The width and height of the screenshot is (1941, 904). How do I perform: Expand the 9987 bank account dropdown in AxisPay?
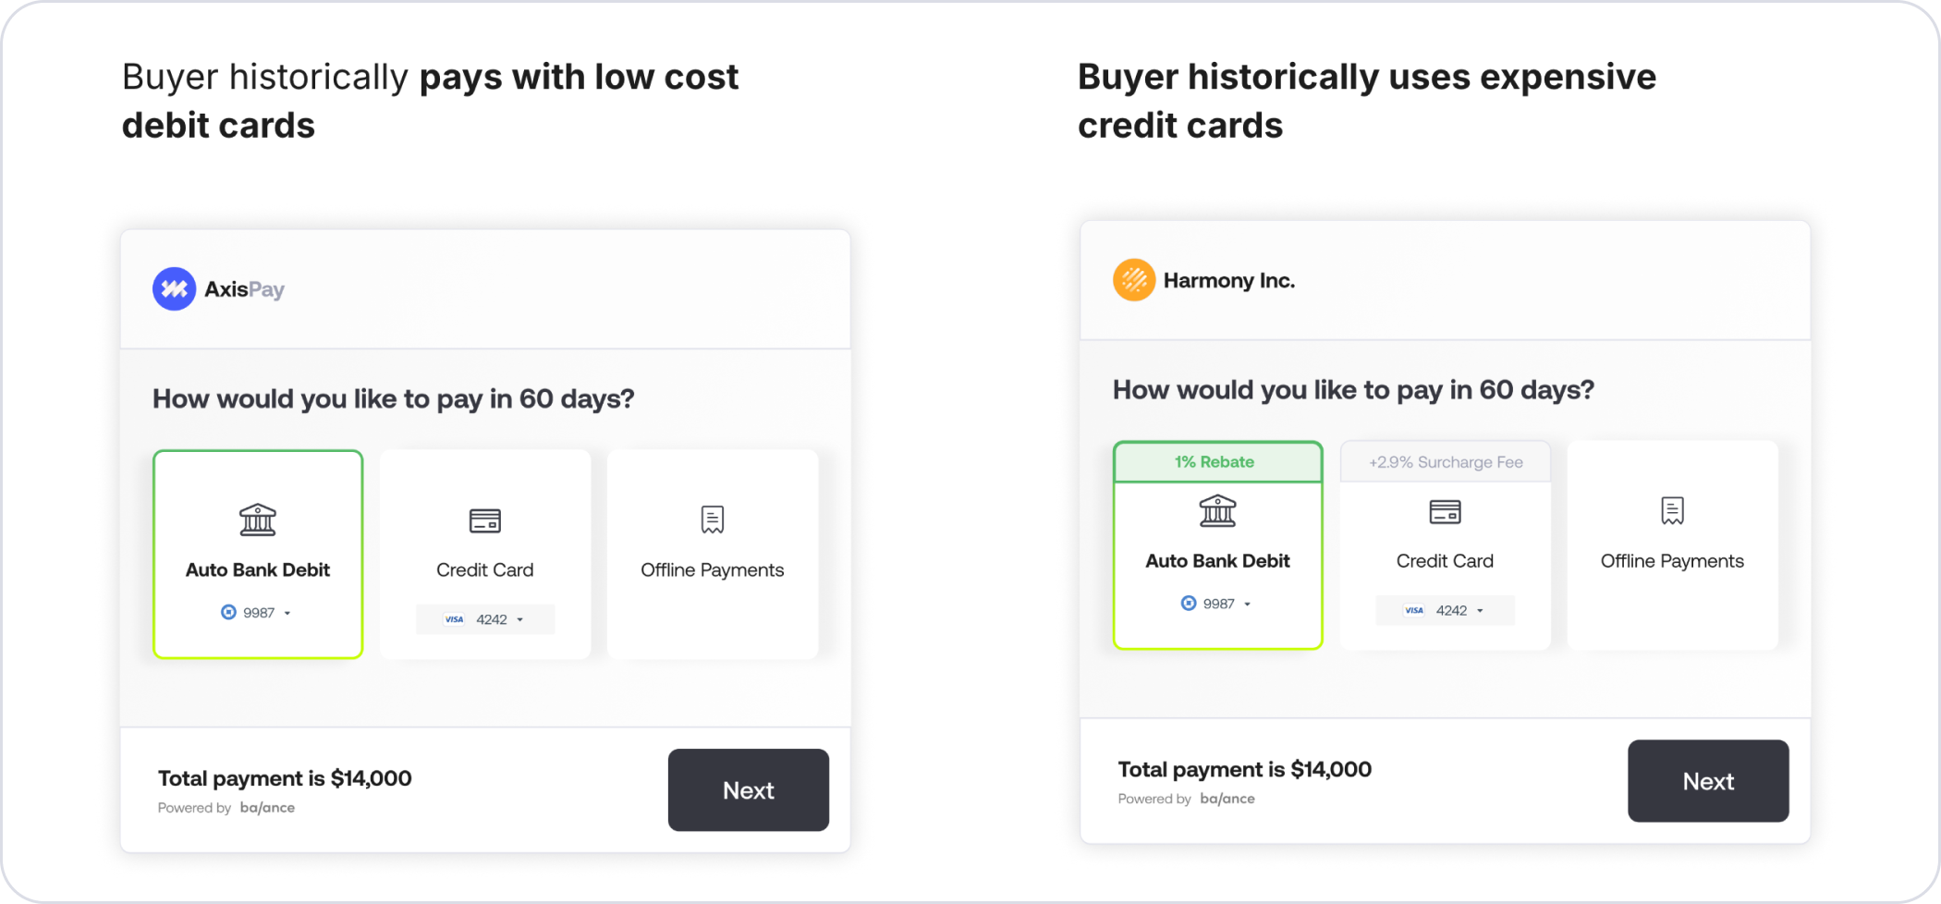tap(257, 613)
